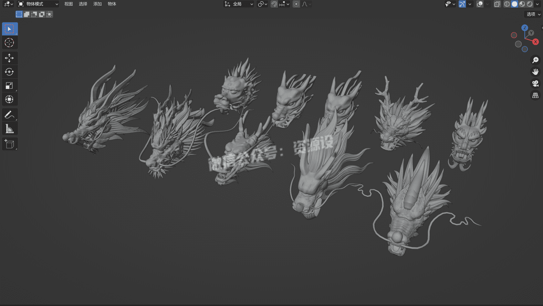Toggle X-ray transparency mode
Screen dimensions: 543x306
497,4
